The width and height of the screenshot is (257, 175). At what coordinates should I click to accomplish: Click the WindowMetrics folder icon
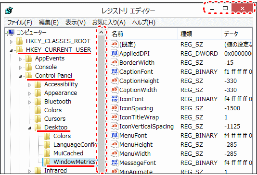point(47,162)
